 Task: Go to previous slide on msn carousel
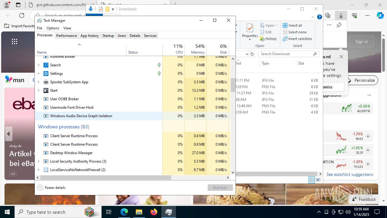(8, 134)
